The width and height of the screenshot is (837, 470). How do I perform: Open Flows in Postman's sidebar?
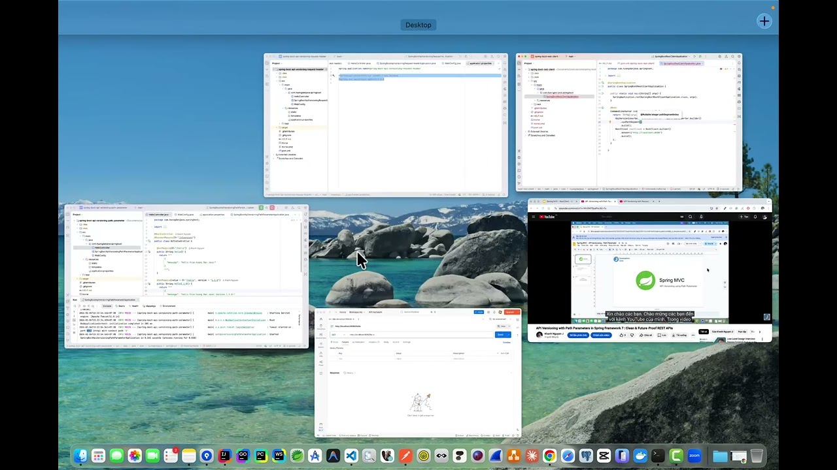click(321, 362)
